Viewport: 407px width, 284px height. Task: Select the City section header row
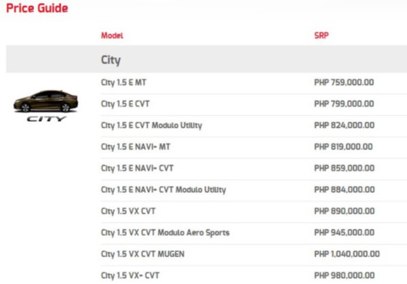[x=111, y=60]
